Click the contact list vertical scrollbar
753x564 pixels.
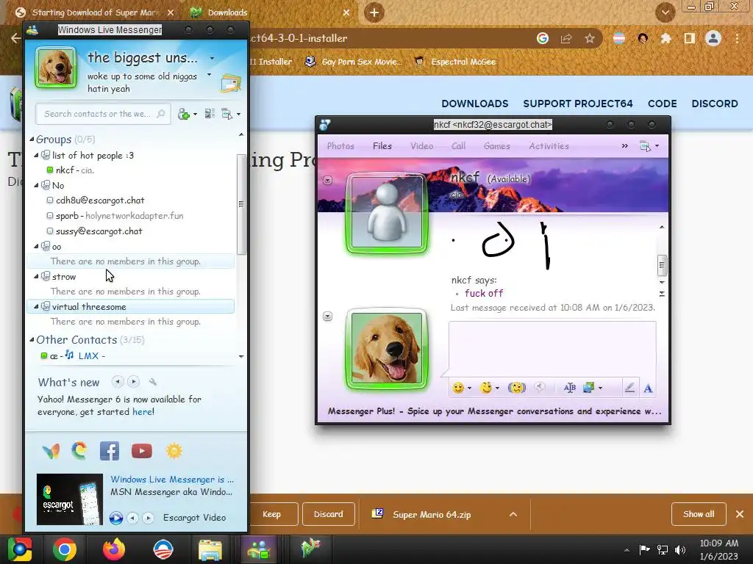coord(241,204)
